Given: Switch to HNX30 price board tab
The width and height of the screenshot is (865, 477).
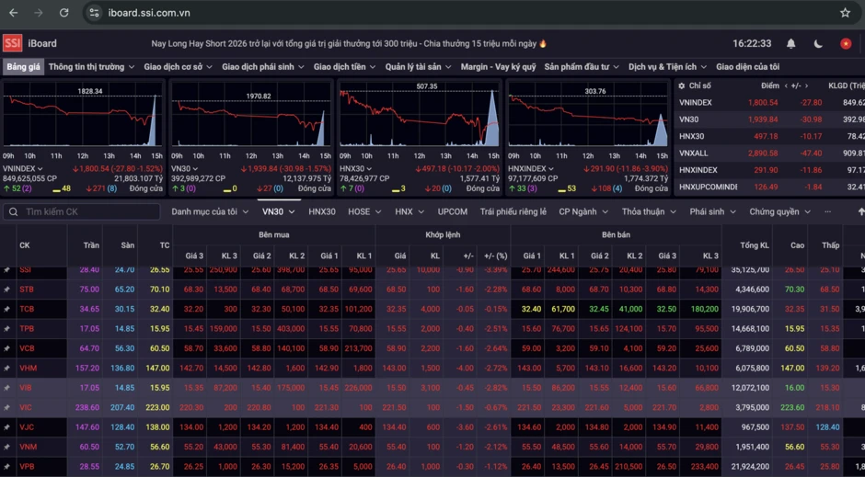Looking at the screenshot, I should tap(322, 211).
